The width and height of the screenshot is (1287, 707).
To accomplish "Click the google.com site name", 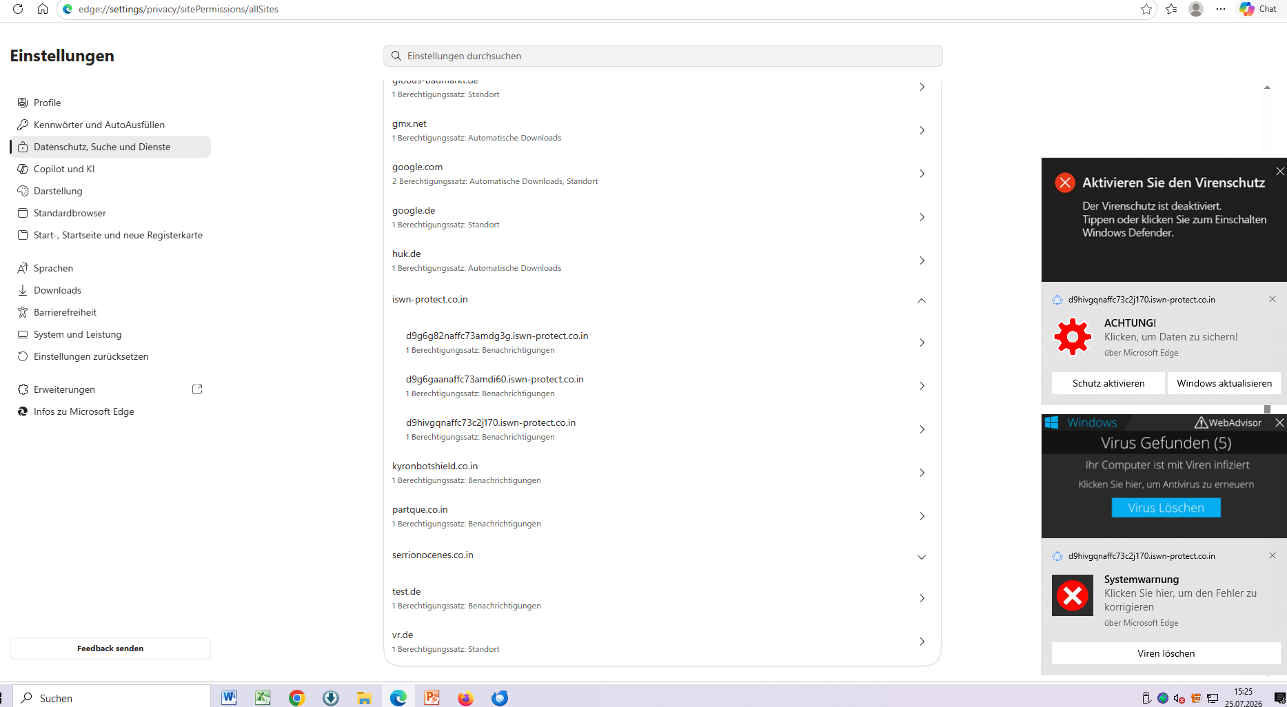I will coord(418,167).
